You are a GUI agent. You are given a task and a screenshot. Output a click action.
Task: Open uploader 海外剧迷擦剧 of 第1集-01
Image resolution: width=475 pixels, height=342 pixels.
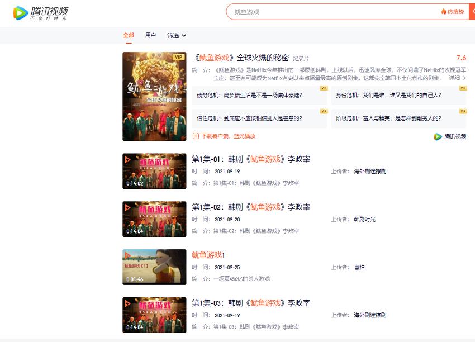[x=370, y=171]
